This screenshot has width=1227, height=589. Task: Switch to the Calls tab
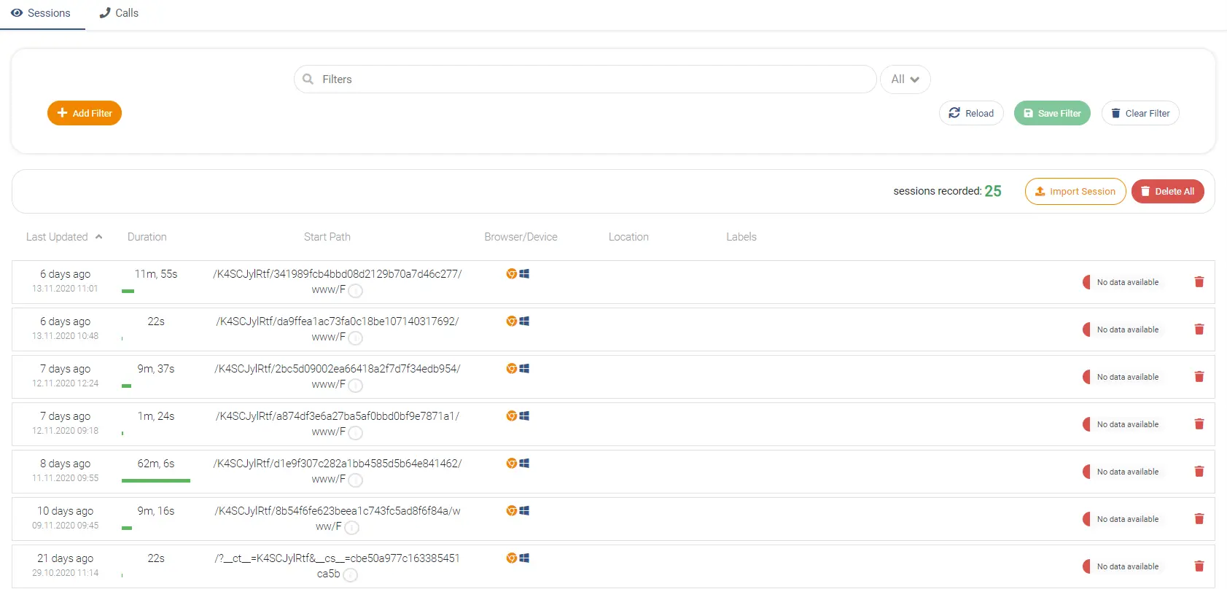tap(119, 13)
